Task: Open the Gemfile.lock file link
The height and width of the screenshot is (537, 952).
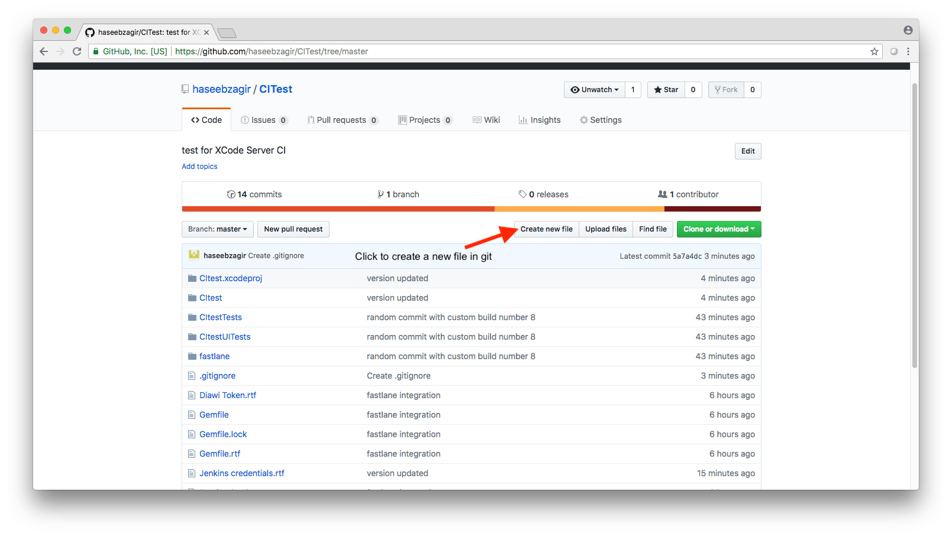Action: pos(223,434)
